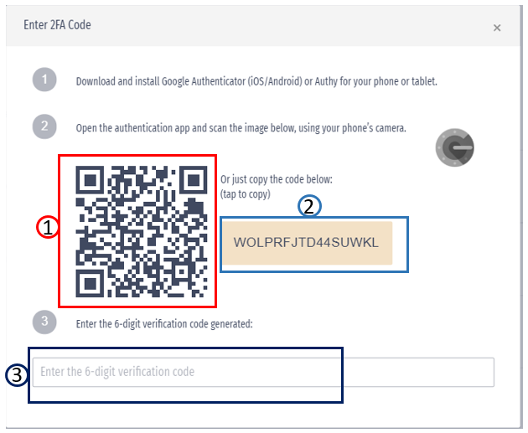Click the "(tap to copy)" hint text
Viewport: 528px width, 433px height.
coord(245,194)
